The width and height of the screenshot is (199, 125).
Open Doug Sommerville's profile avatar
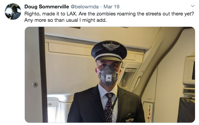(13, 11)
